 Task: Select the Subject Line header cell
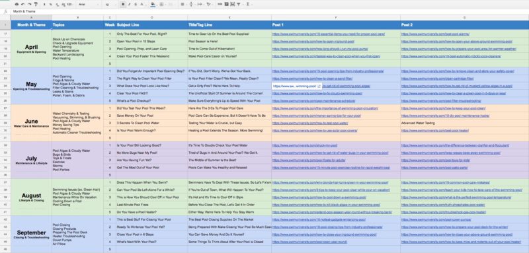151,25
